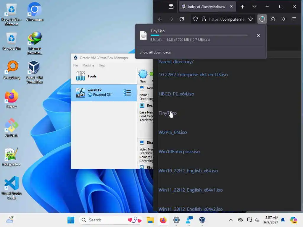Open the weather widget showing 69°
Image resolution: width=303 pixels, height=227 pixels.
click(x=10, y=220)
